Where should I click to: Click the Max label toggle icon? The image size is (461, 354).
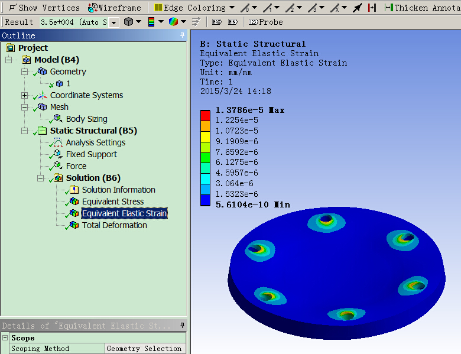[216, 22]
